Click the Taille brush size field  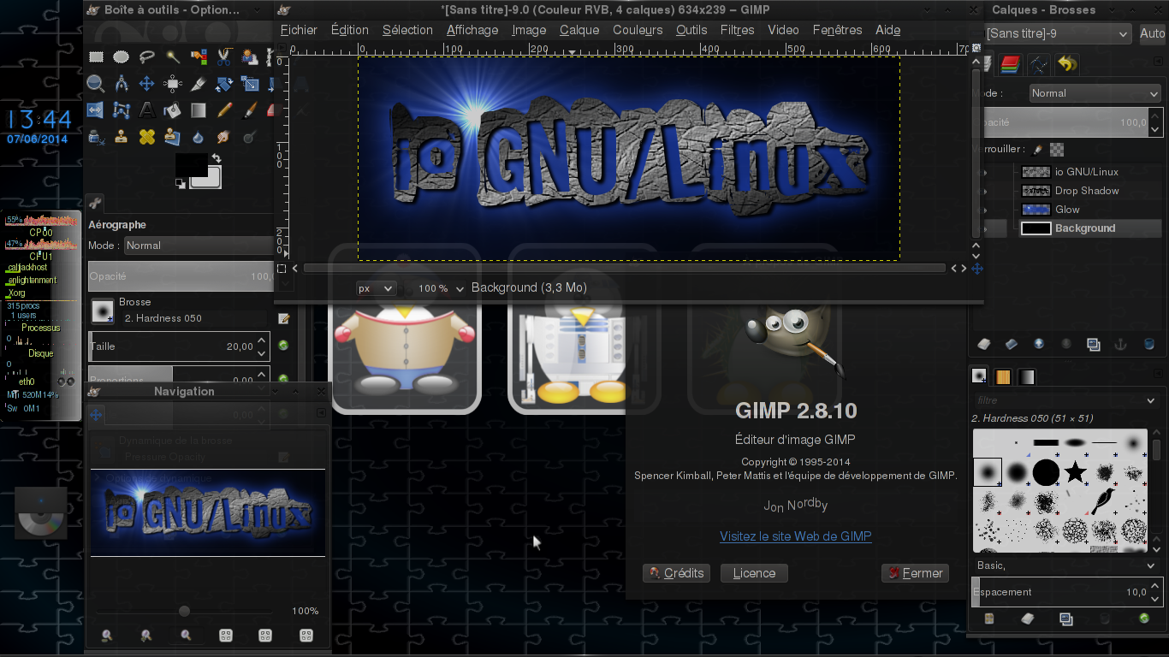click(x=179, y=346)
